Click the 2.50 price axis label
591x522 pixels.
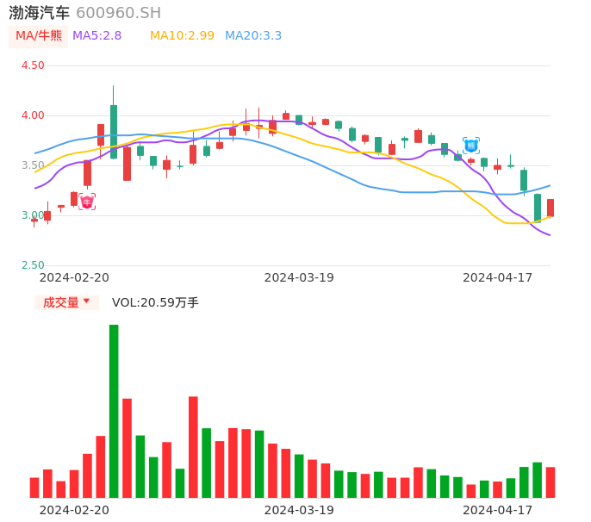coord(33,265)
